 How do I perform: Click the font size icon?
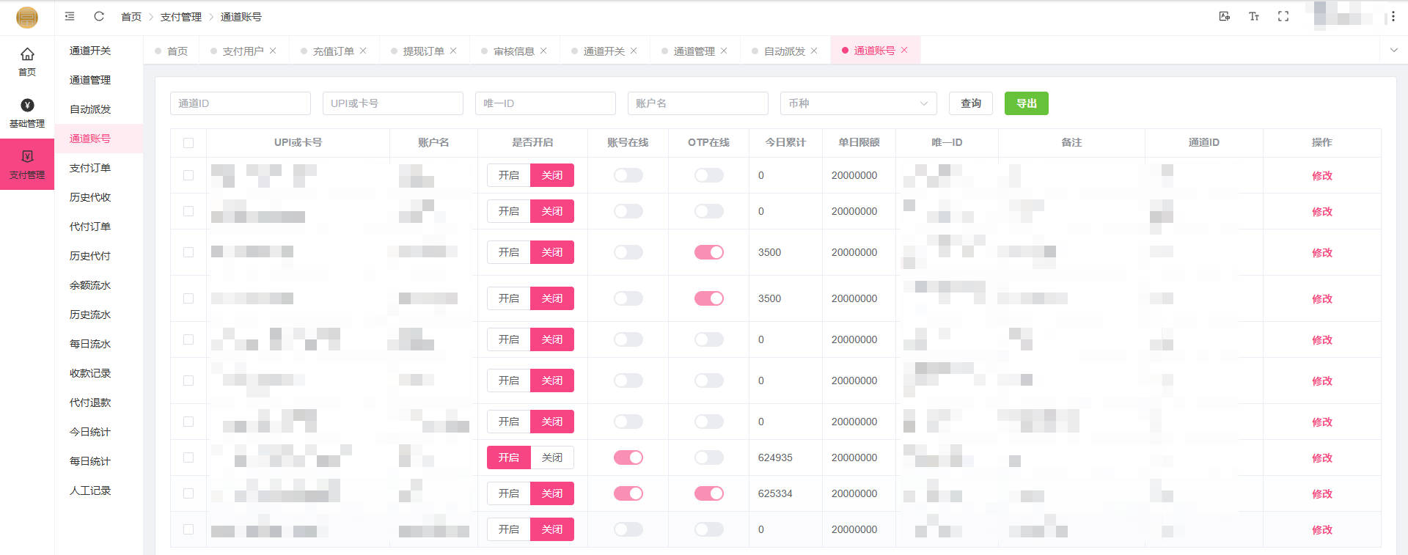pyautogui.click(x=1254, y=16)
